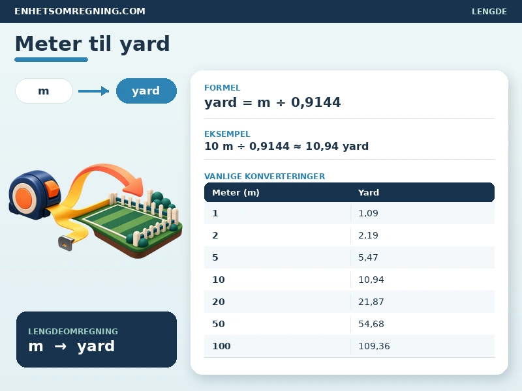Click the table cell 10,94 in Yard column

tap(422, 280)
